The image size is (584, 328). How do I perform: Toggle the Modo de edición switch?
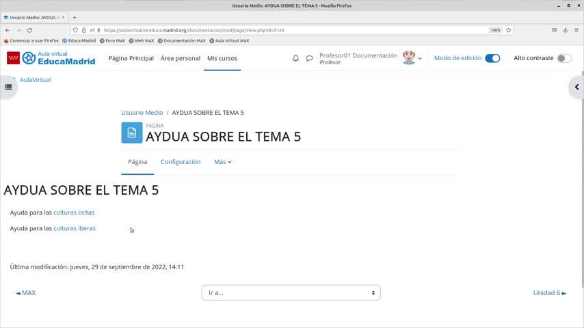pyautogui.click(x=492, y=58)
